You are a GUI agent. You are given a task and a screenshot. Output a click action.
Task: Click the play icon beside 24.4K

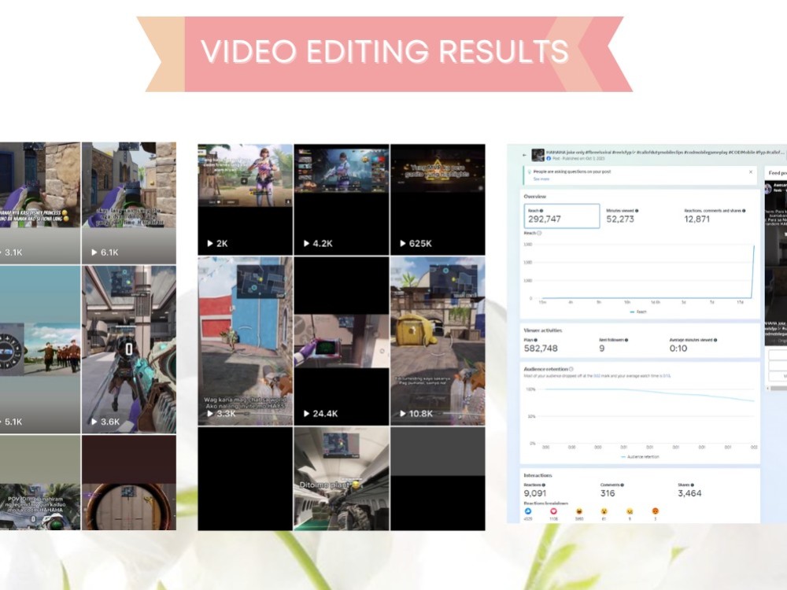[306, 414]
